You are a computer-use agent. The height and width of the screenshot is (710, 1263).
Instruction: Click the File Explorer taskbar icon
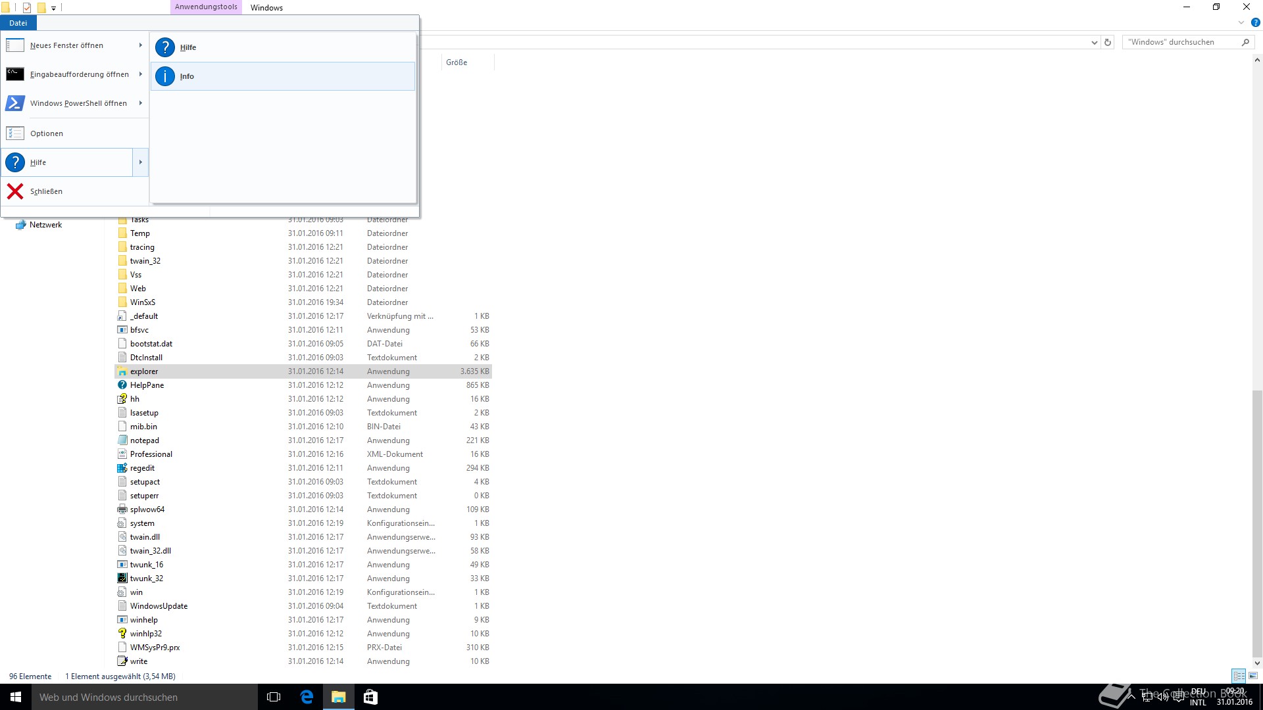(x=338, y=697)
